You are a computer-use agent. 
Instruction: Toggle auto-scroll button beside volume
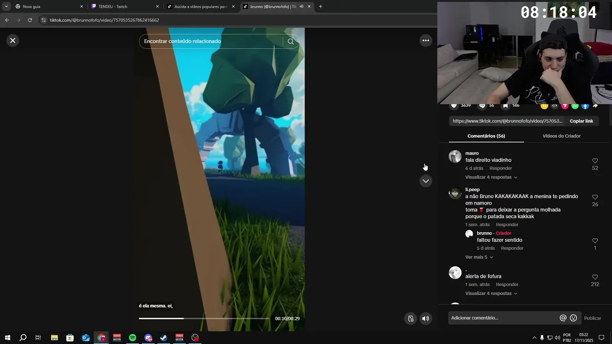(x=410, y=319)
